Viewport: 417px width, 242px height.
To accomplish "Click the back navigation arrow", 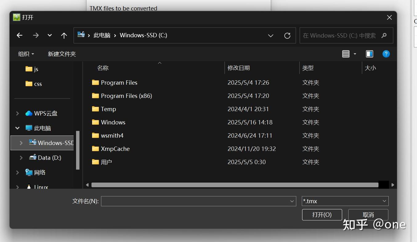I will [19, 35].
